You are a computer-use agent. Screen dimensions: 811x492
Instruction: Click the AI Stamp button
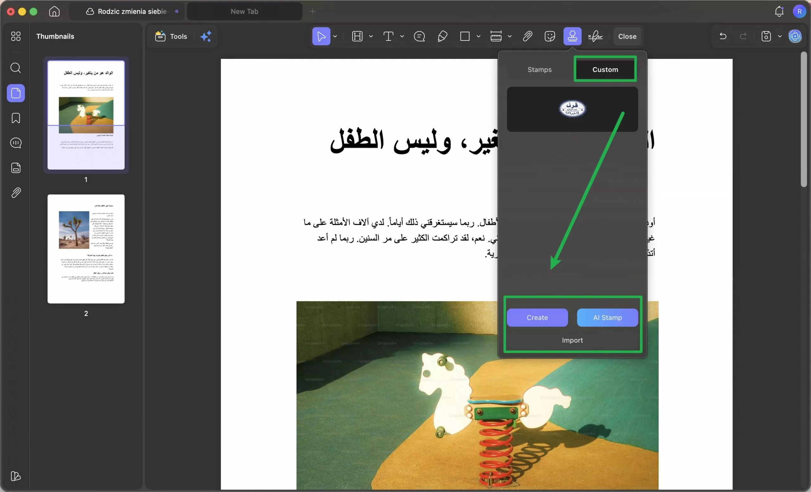607,317
